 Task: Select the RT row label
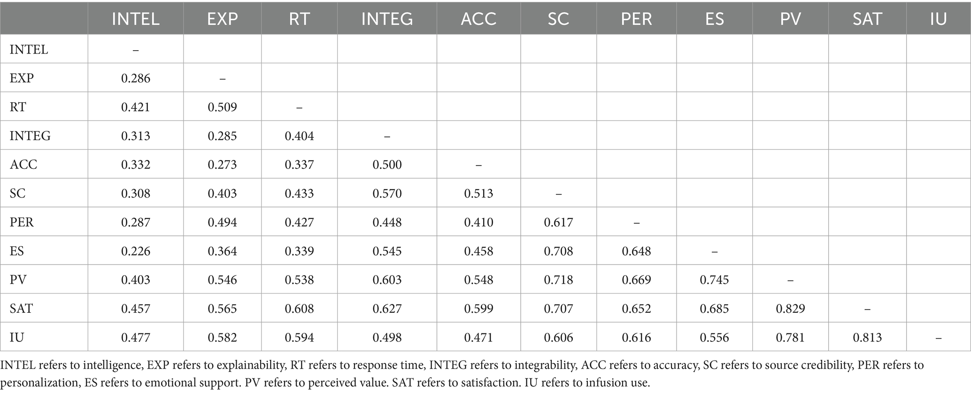click(18, 107)
